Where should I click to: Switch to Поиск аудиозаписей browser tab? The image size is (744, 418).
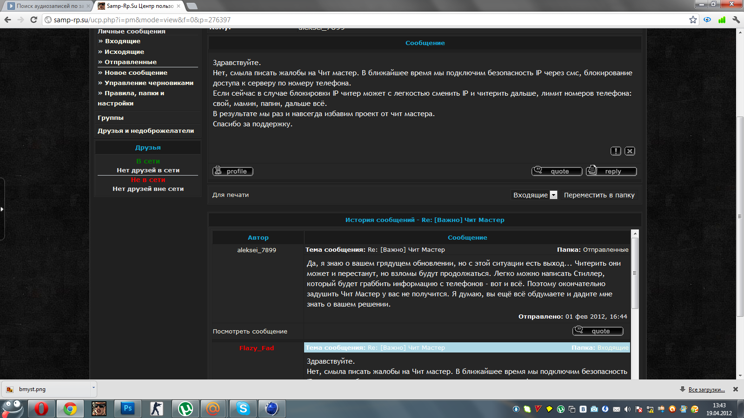pos(46,6)
